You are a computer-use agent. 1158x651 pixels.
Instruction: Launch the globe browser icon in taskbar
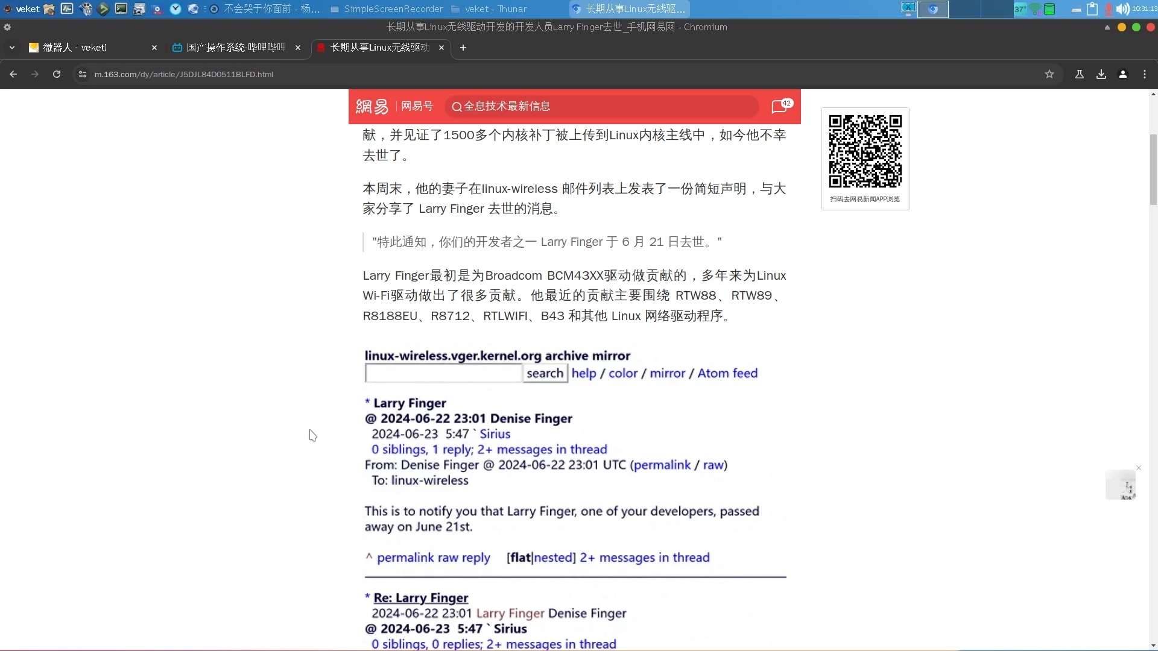(194, 8)
